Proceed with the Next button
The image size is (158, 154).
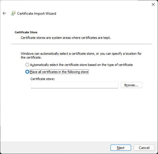click(x=121, y=148)
